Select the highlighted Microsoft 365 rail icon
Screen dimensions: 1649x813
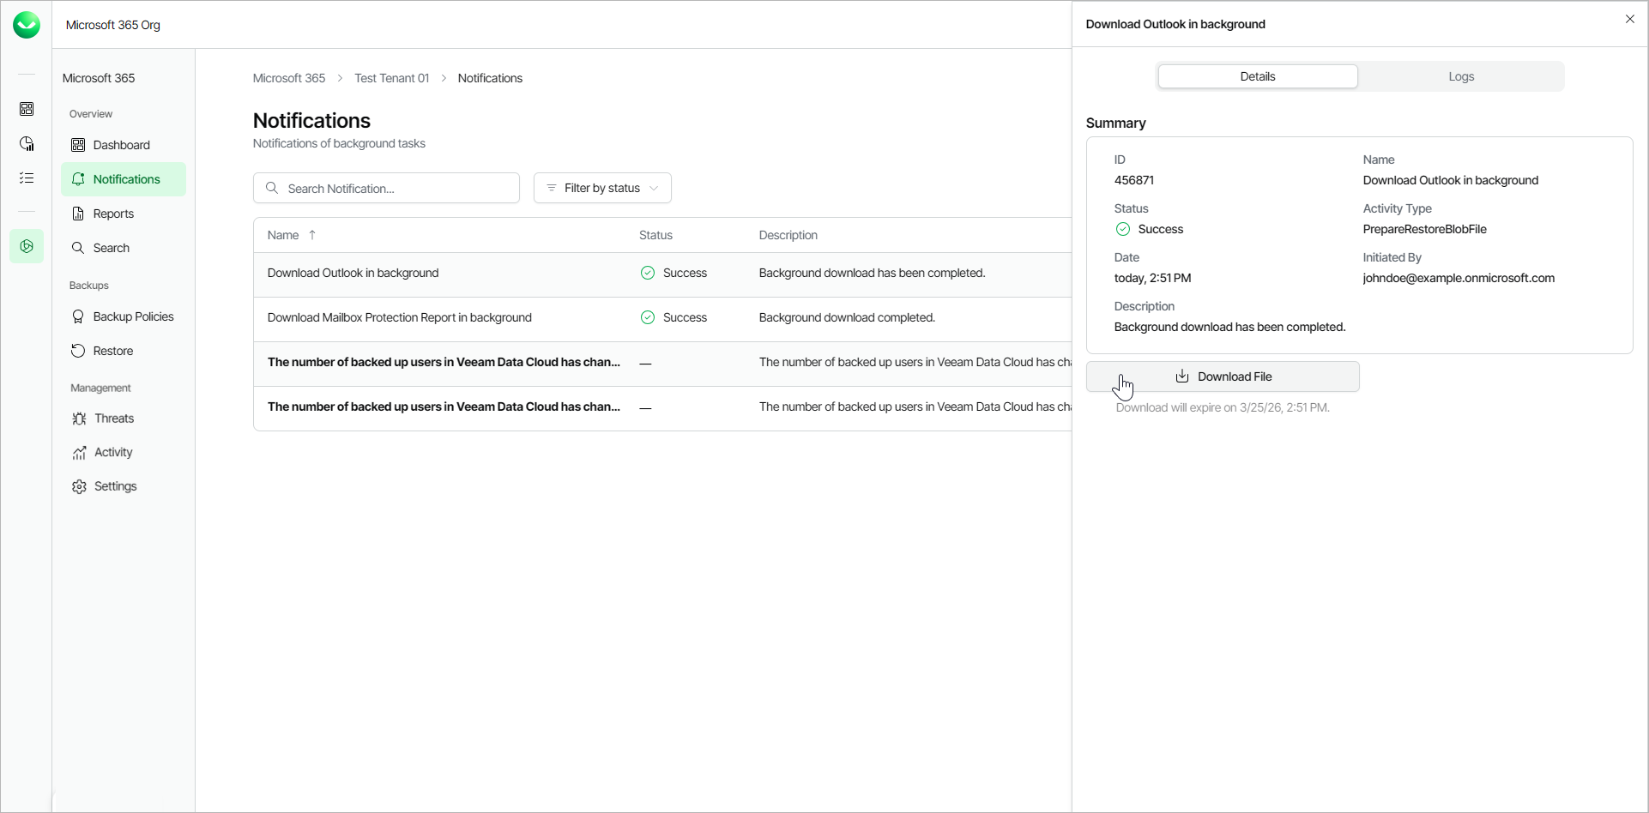click(27, 246)
